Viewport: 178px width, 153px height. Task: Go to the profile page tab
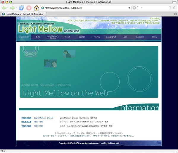point(82,37)
